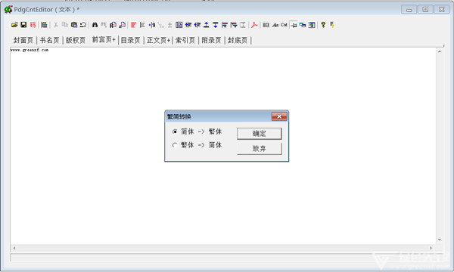Click the pressed pushpin toolbar icon
The image size is (454, 272).
click(294, 25)
